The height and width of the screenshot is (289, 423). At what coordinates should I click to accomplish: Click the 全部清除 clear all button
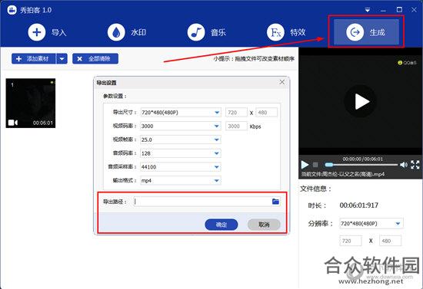95,58
